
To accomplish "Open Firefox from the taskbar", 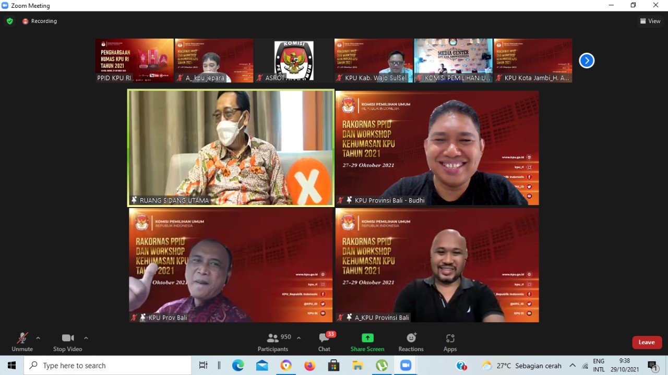I will click(x=310, y=366).
